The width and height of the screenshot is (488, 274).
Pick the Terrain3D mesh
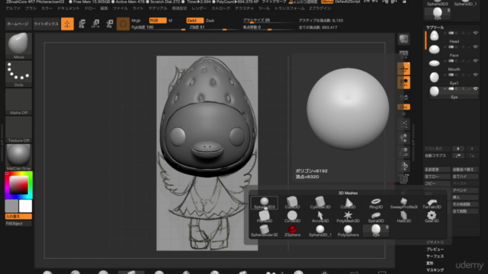(432, 203)
